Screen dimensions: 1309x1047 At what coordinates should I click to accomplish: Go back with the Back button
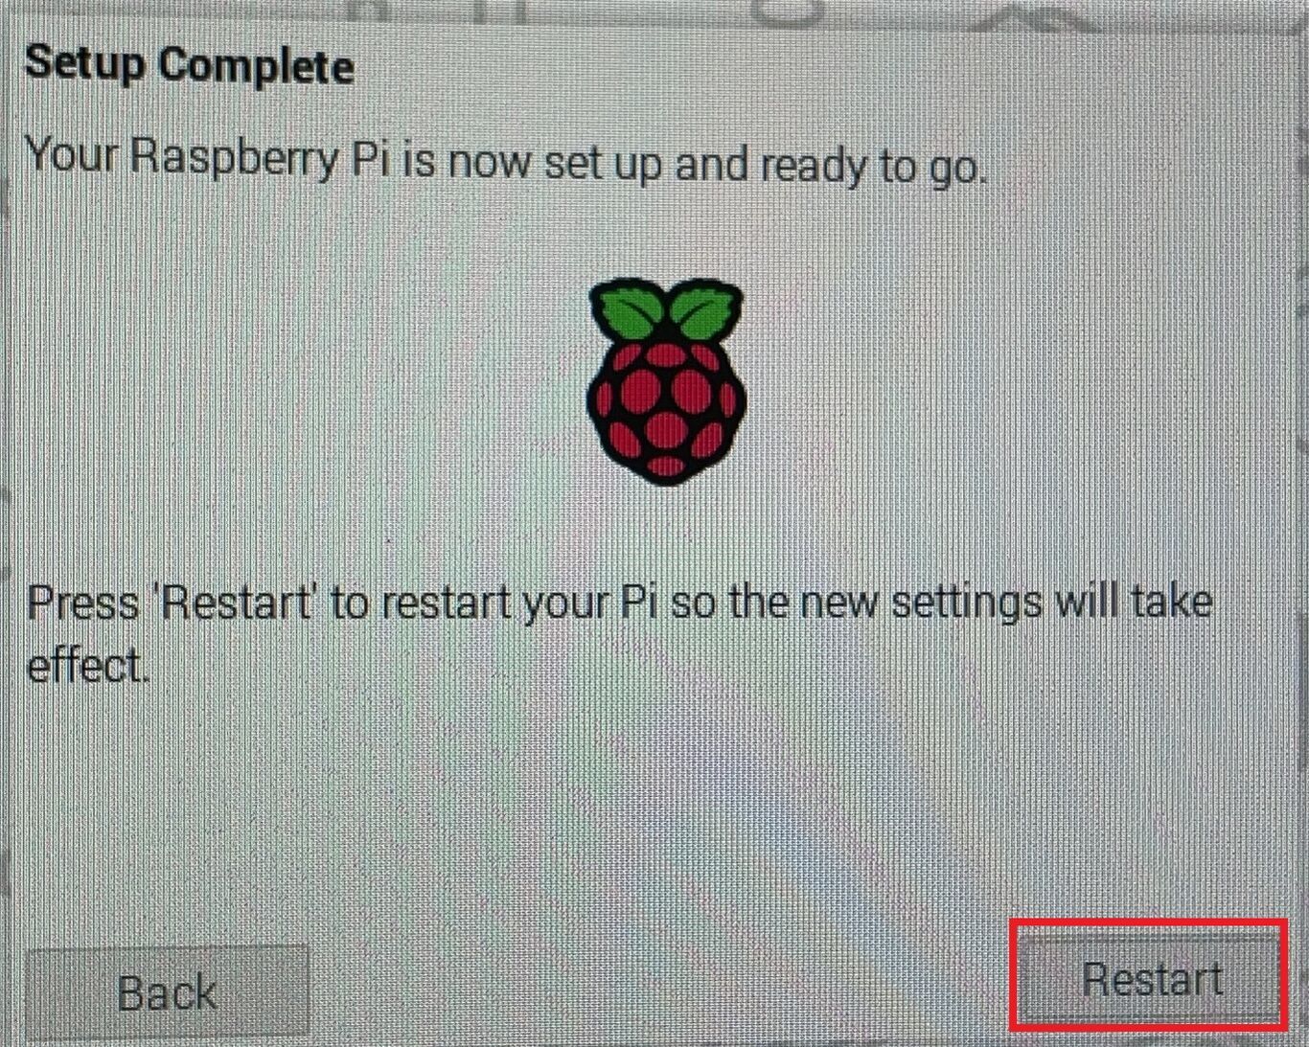(x=167, y=992)
